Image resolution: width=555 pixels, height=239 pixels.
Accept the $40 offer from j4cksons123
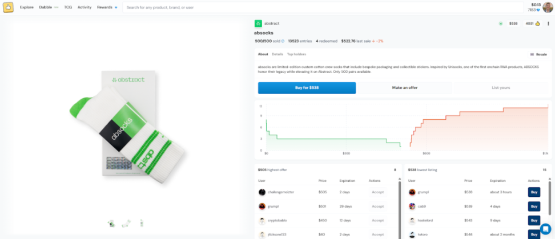tap(377, 234)
